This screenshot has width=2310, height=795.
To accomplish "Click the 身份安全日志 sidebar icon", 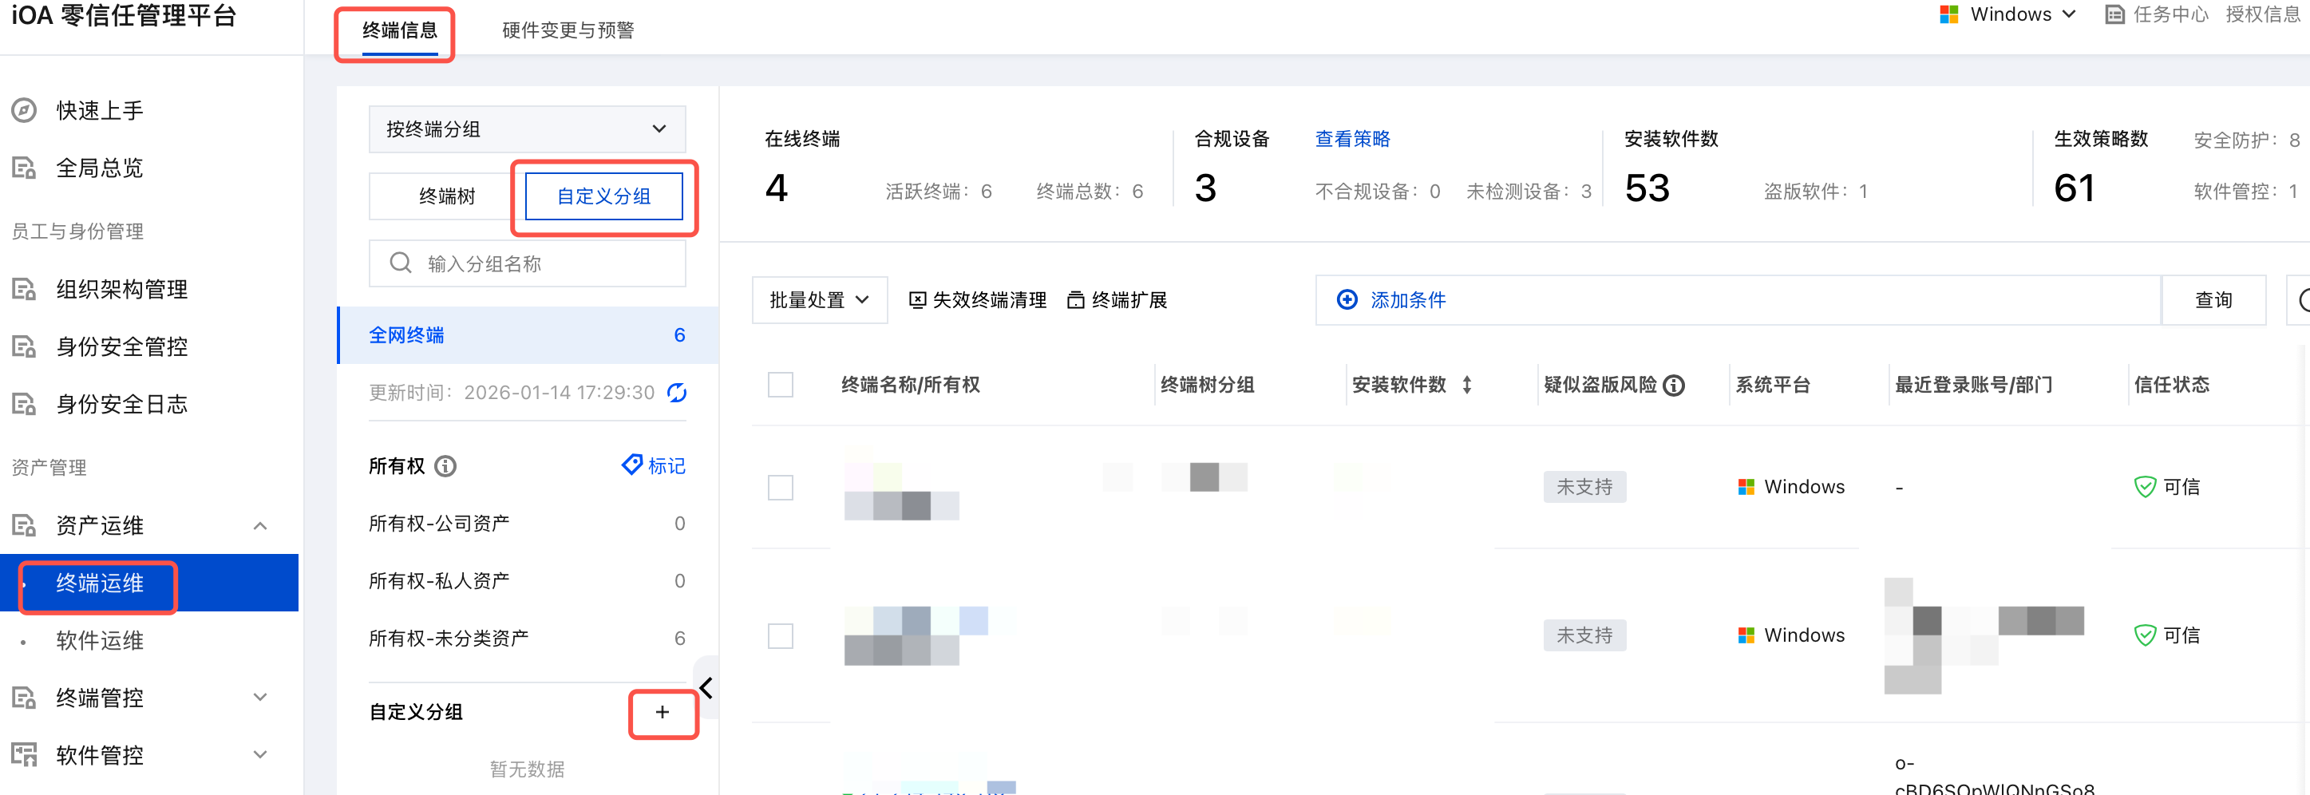I will click(24, 404).
